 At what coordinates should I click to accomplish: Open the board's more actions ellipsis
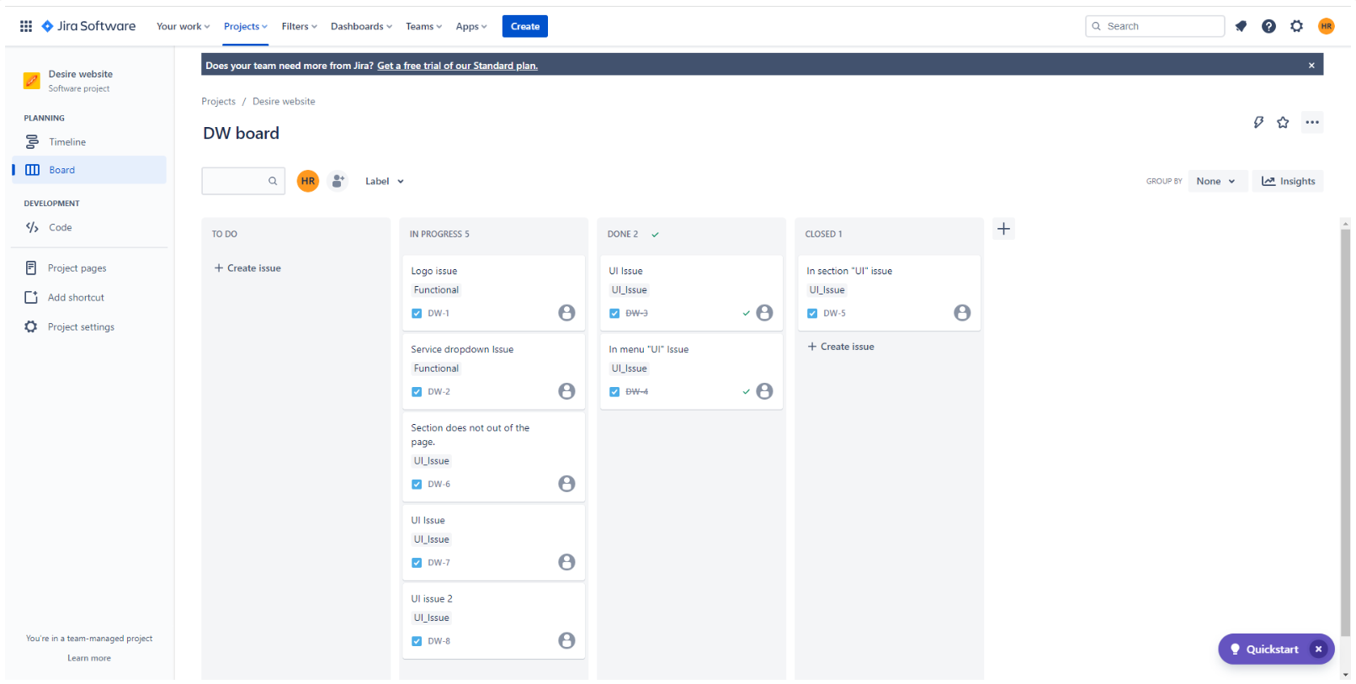1312,122
